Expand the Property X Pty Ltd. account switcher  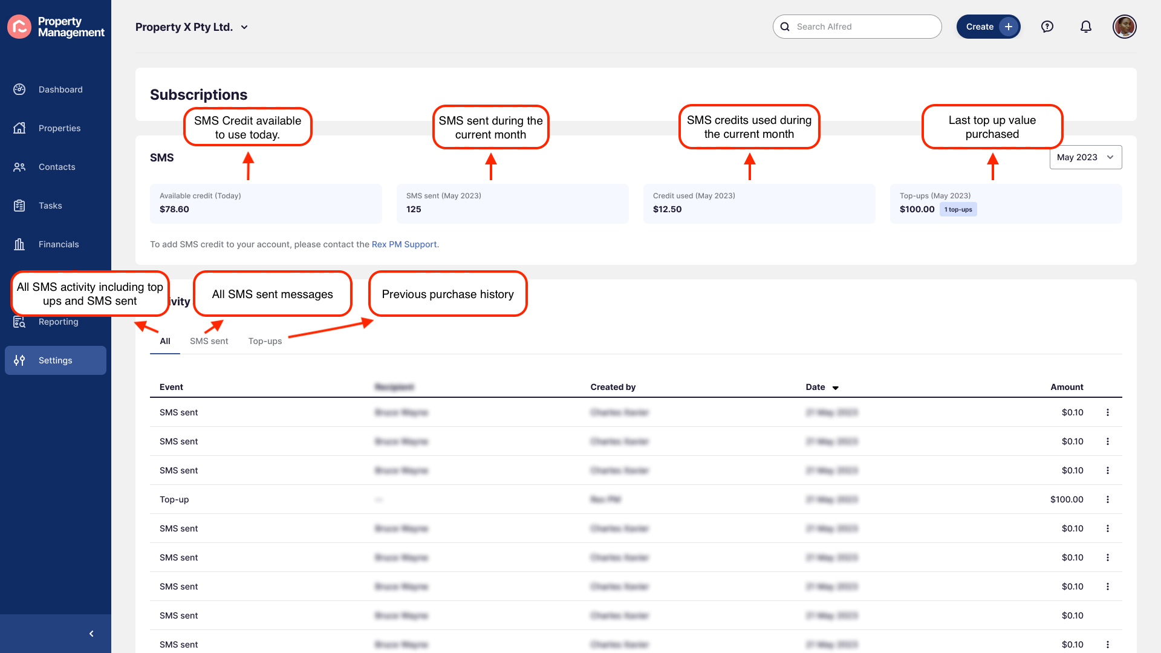pyautogui.click(x=192, y=27)
